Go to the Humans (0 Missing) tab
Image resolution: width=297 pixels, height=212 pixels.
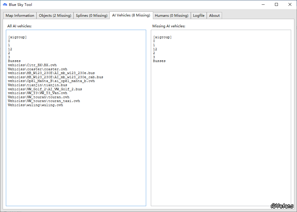click(171, 16)
